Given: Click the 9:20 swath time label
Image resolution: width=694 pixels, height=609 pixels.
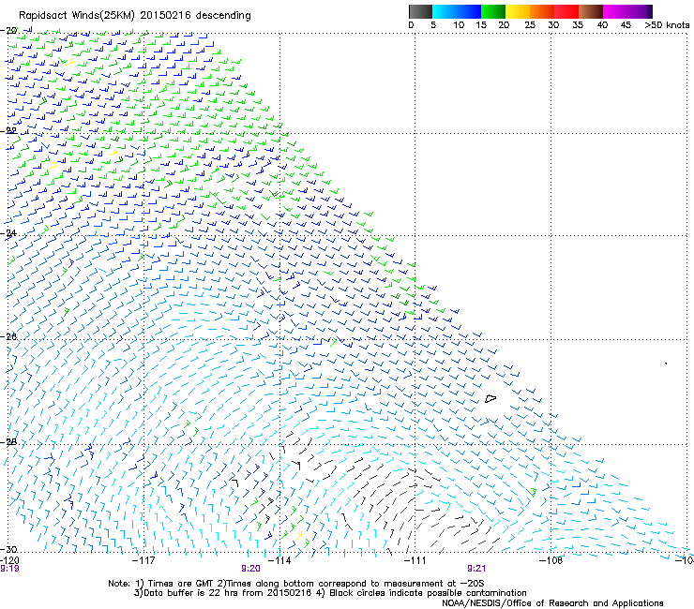Looking at the screenshot, I should click(x=251, y=569).
